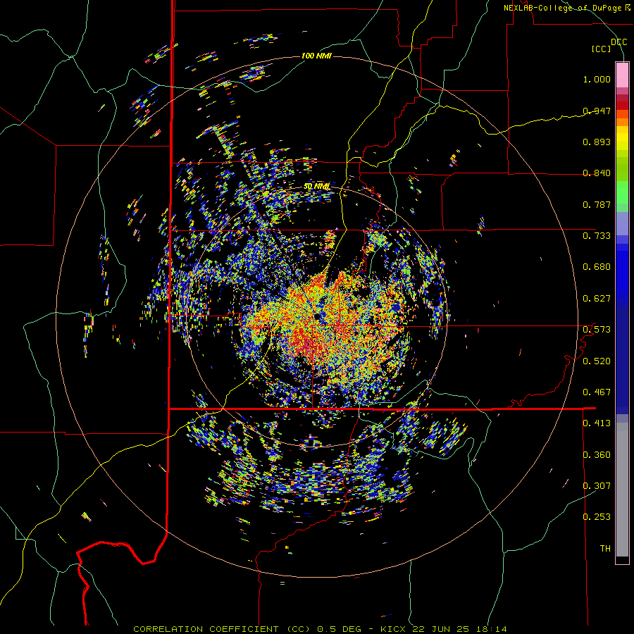Click the 50 NMI range ring label

click(316, 187)
